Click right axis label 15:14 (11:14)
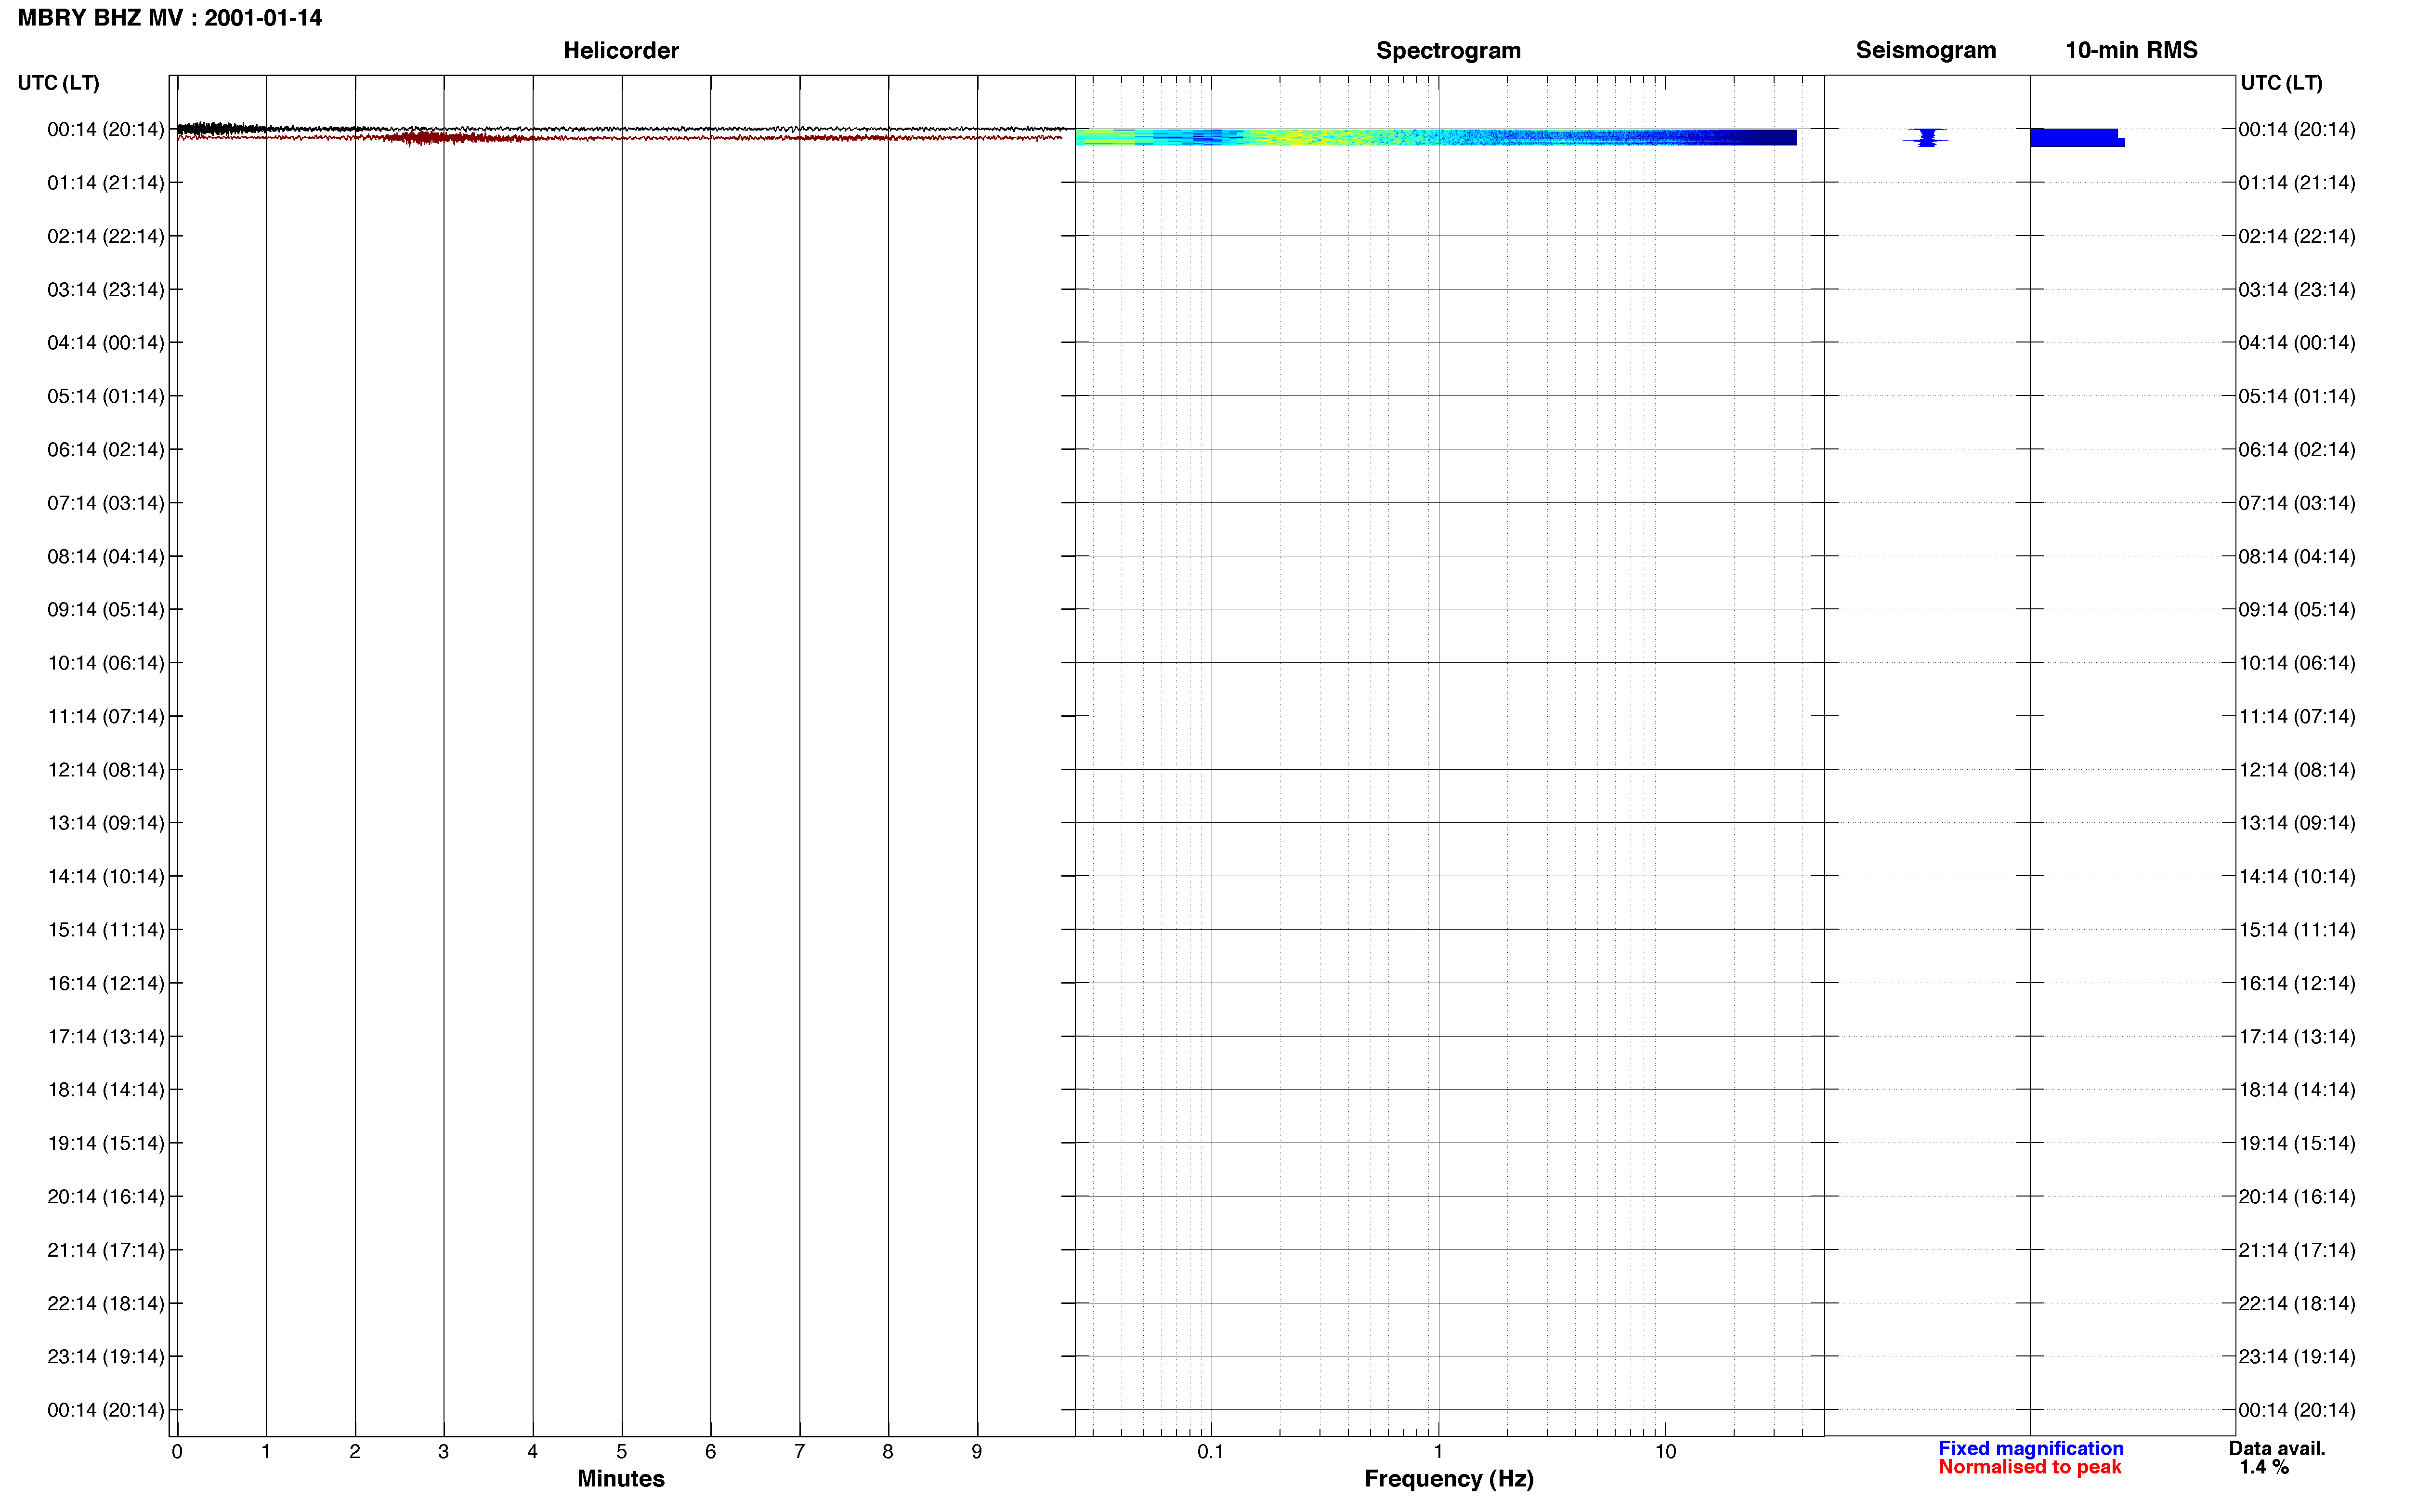Viewport: 2417px width, 1512px height. [2296, 929]
